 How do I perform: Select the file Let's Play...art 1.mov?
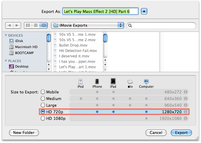pyautogui.click(x=75, y=67)
